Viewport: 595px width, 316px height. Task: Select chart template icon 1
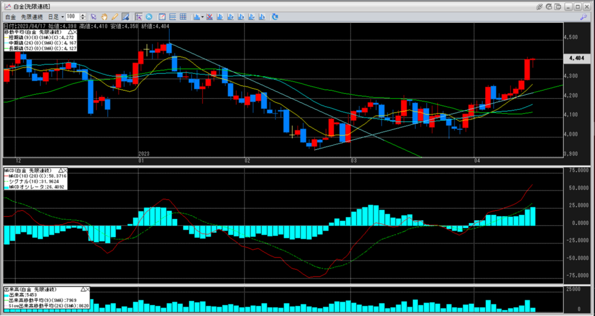(x=220, y=17)
